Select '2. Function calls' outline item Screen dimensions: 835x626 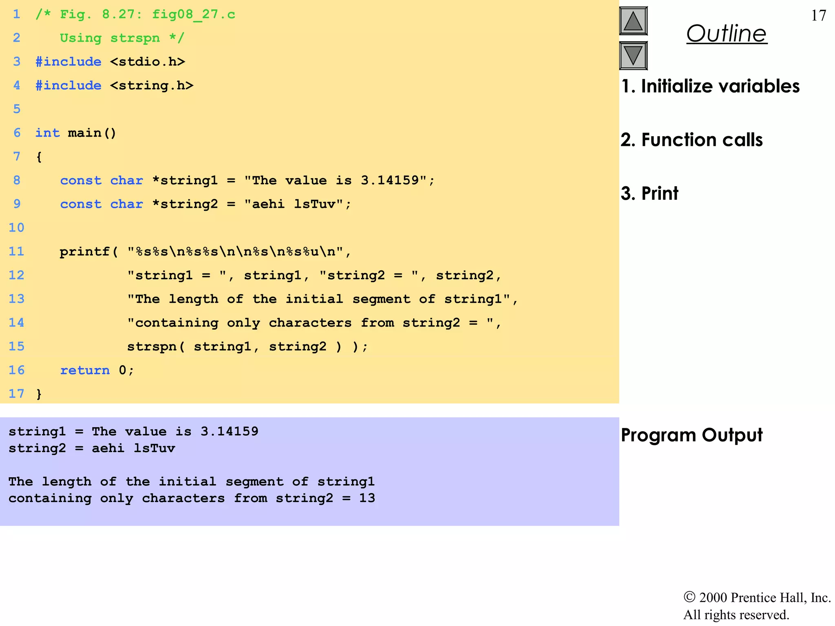click(691, 139)
